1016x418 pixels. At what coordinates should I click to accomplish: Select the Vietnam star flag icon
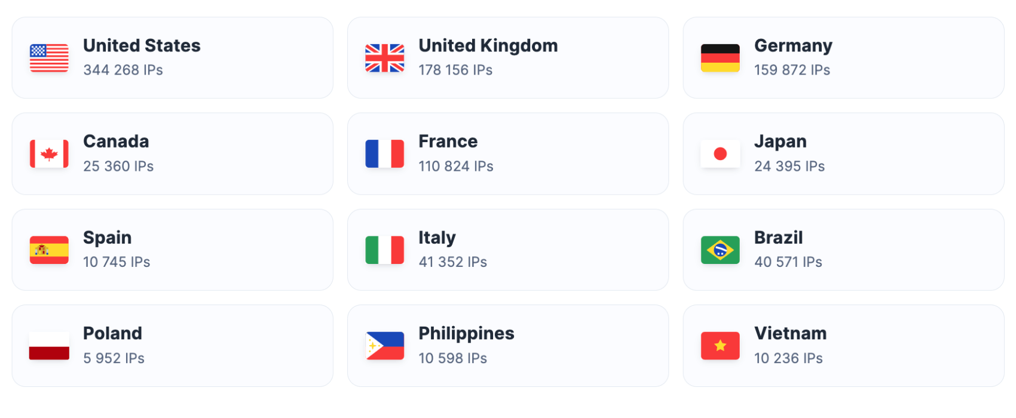pos(720,346)
